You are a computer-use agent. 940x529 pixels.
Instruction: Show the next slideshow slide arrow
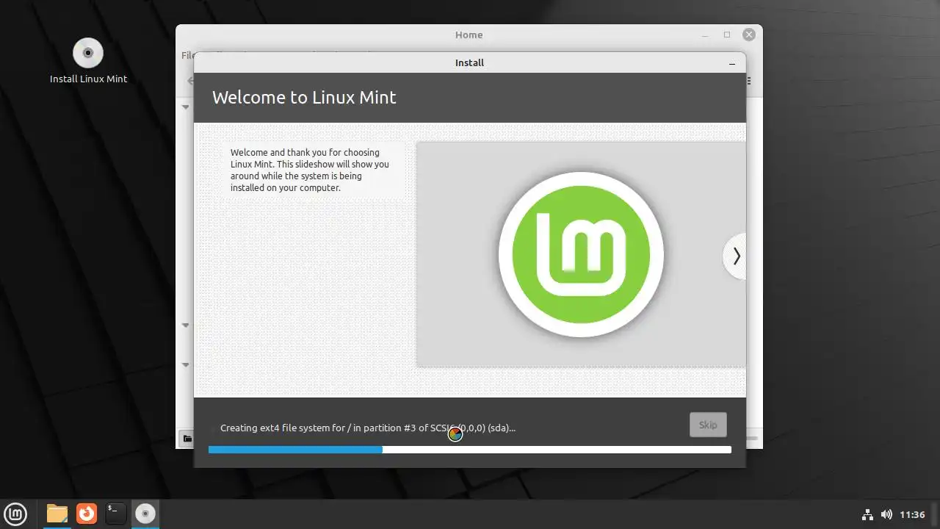pos(736,256)
